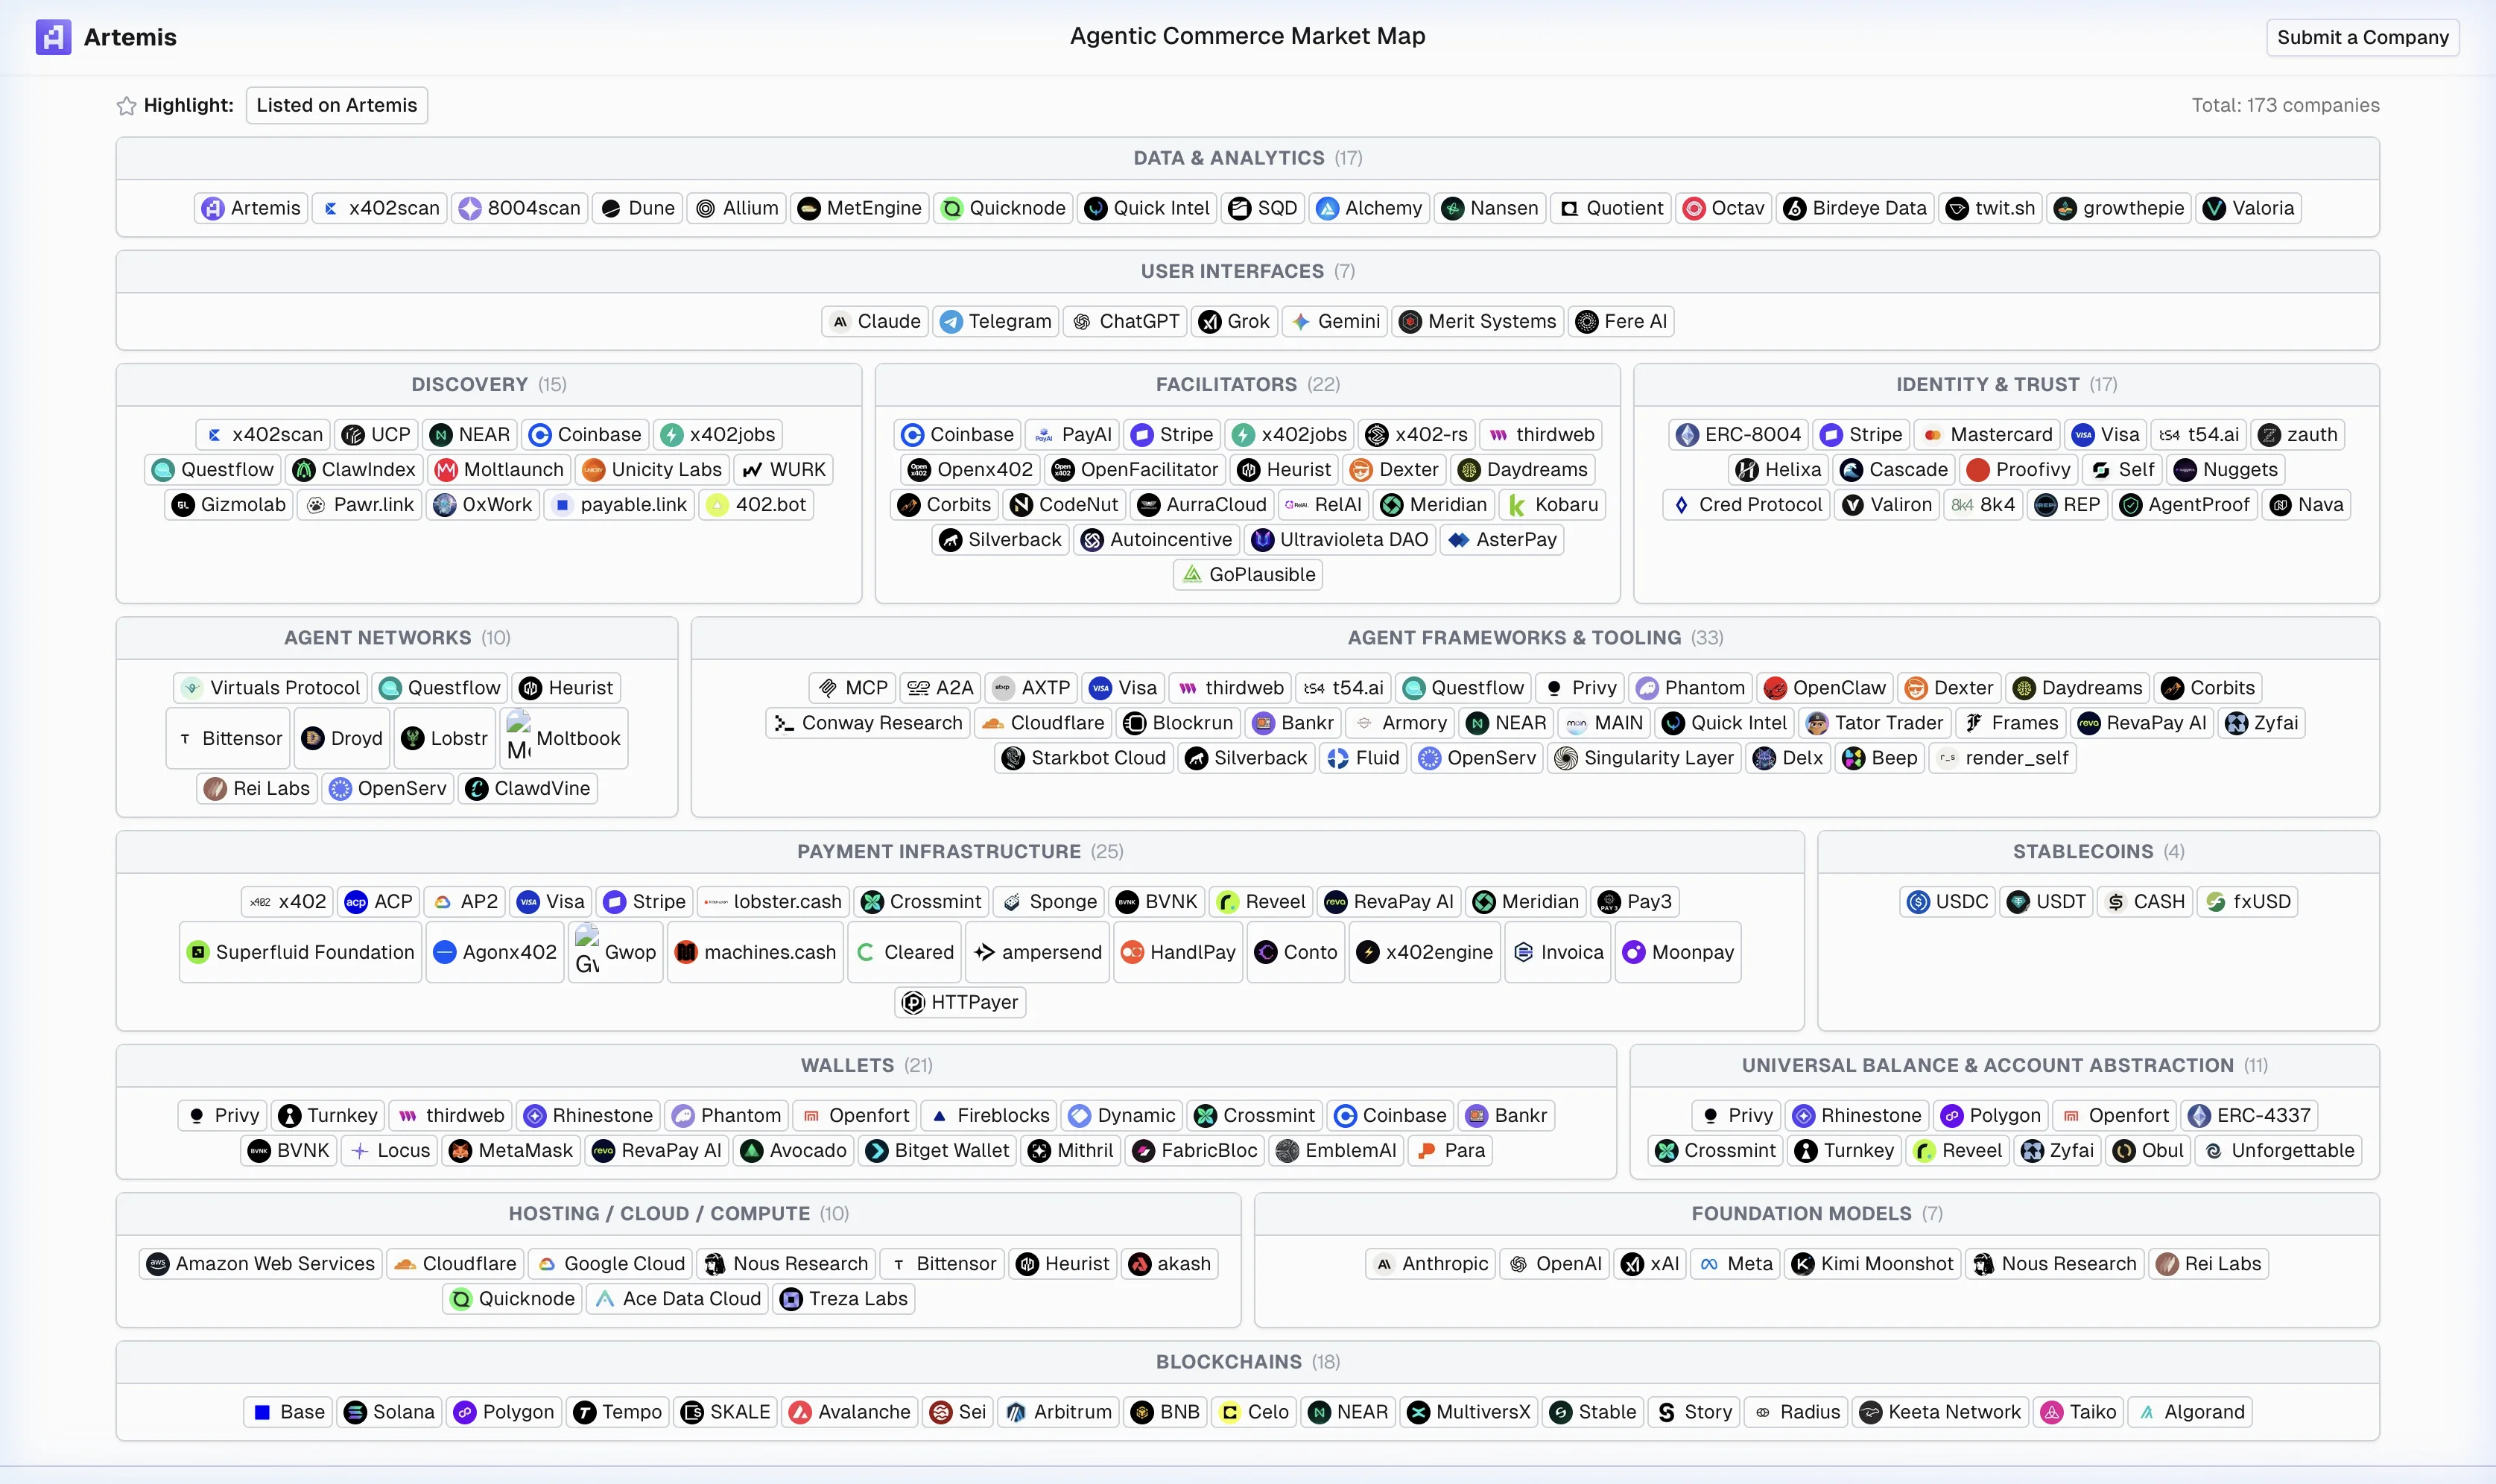Click the star icon beside Highlight

click(x=126, y=106)
